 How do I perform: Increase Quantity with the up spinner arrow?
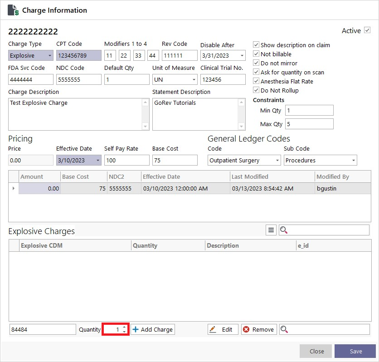[x=124, y=327]
